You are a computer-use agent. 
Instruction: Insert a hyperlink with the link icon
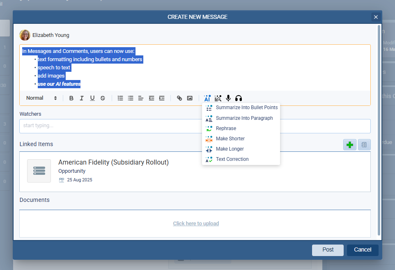point(179,98)
